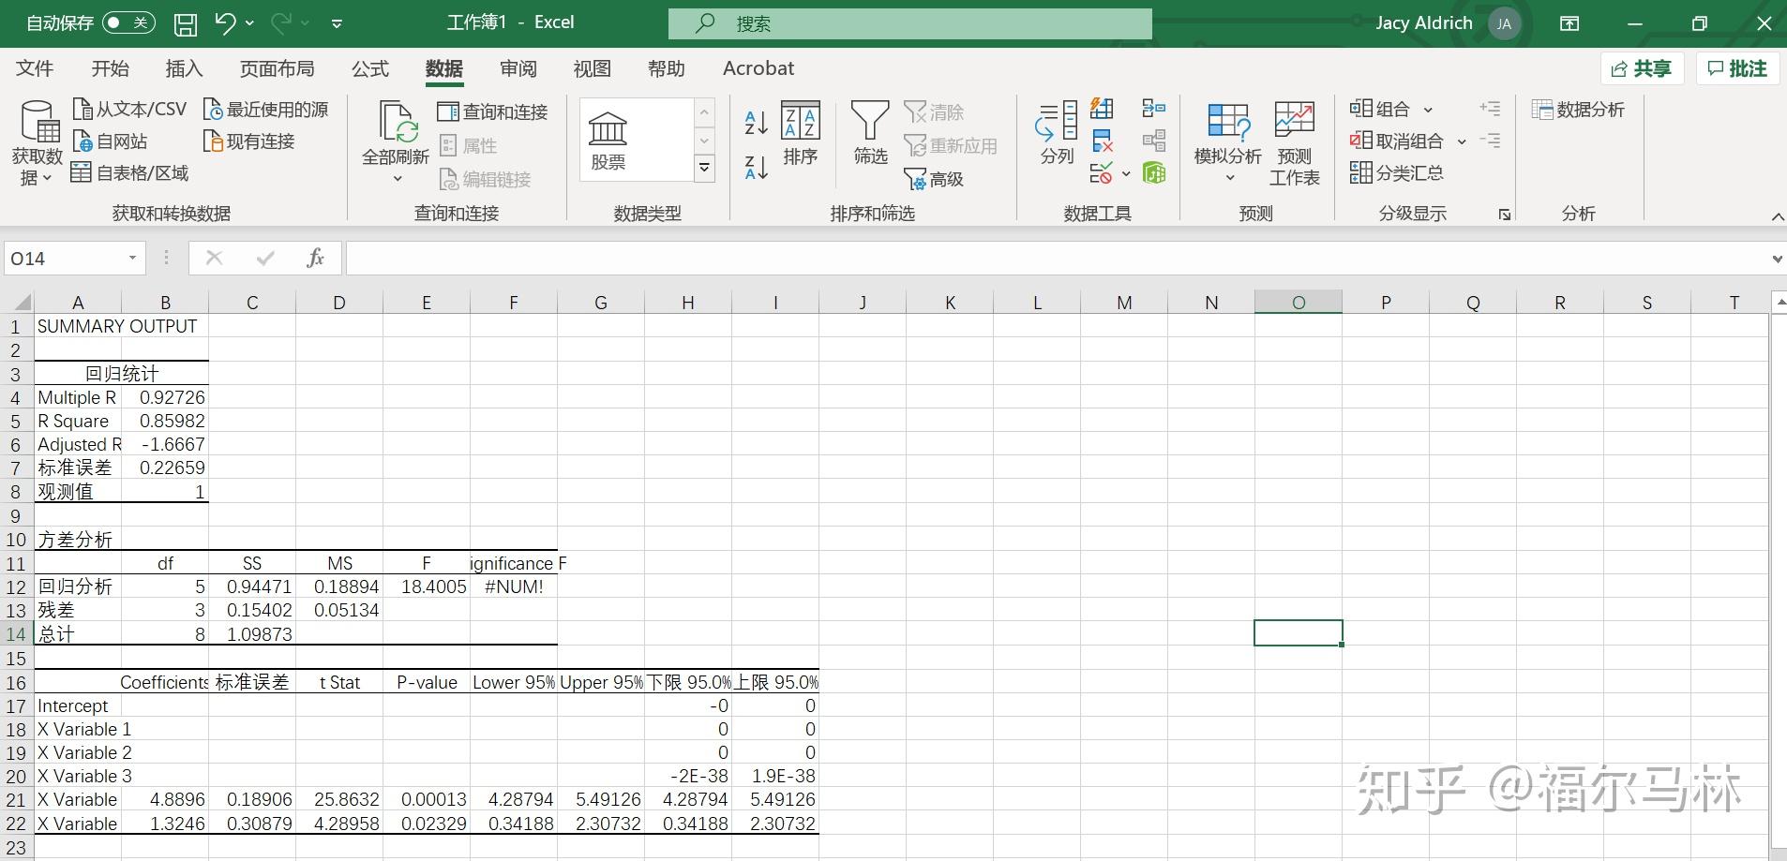Click the Data Analysis (数据分析) button
1787x861 pixels.
(1578, 110)
